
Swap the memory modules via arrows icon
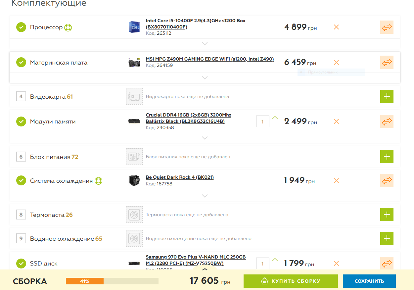tap(387, 121)
